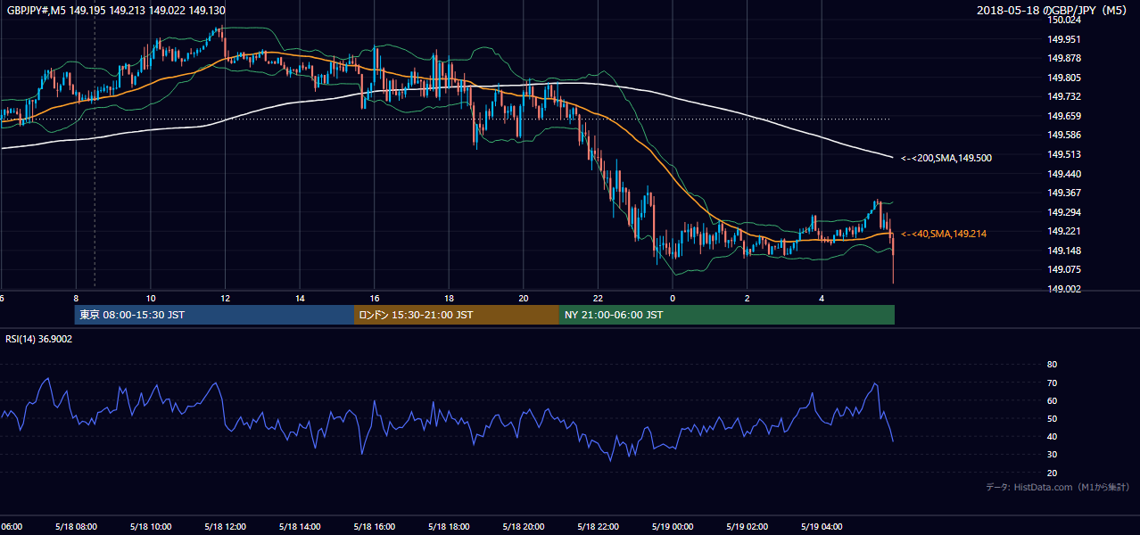Click hour tick 18 under the price chart
This screenshot has width=1140, height=535.
pyautogui.click(x=449, y=299)
